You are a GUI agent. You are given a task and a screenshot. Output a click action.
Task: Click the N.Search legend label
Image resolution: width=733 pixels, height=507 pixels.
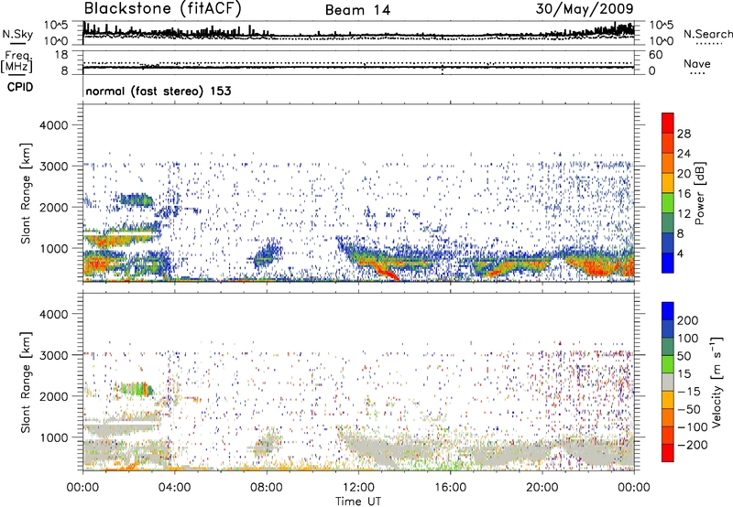click(708, 34)
